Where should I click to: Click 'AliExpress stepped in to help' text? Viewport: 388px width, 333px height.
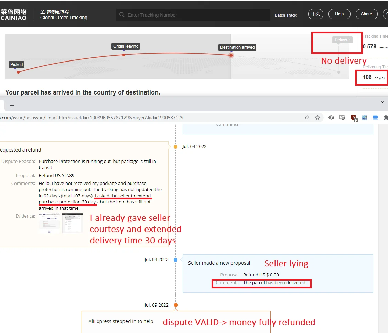click(x=121, y=321)
